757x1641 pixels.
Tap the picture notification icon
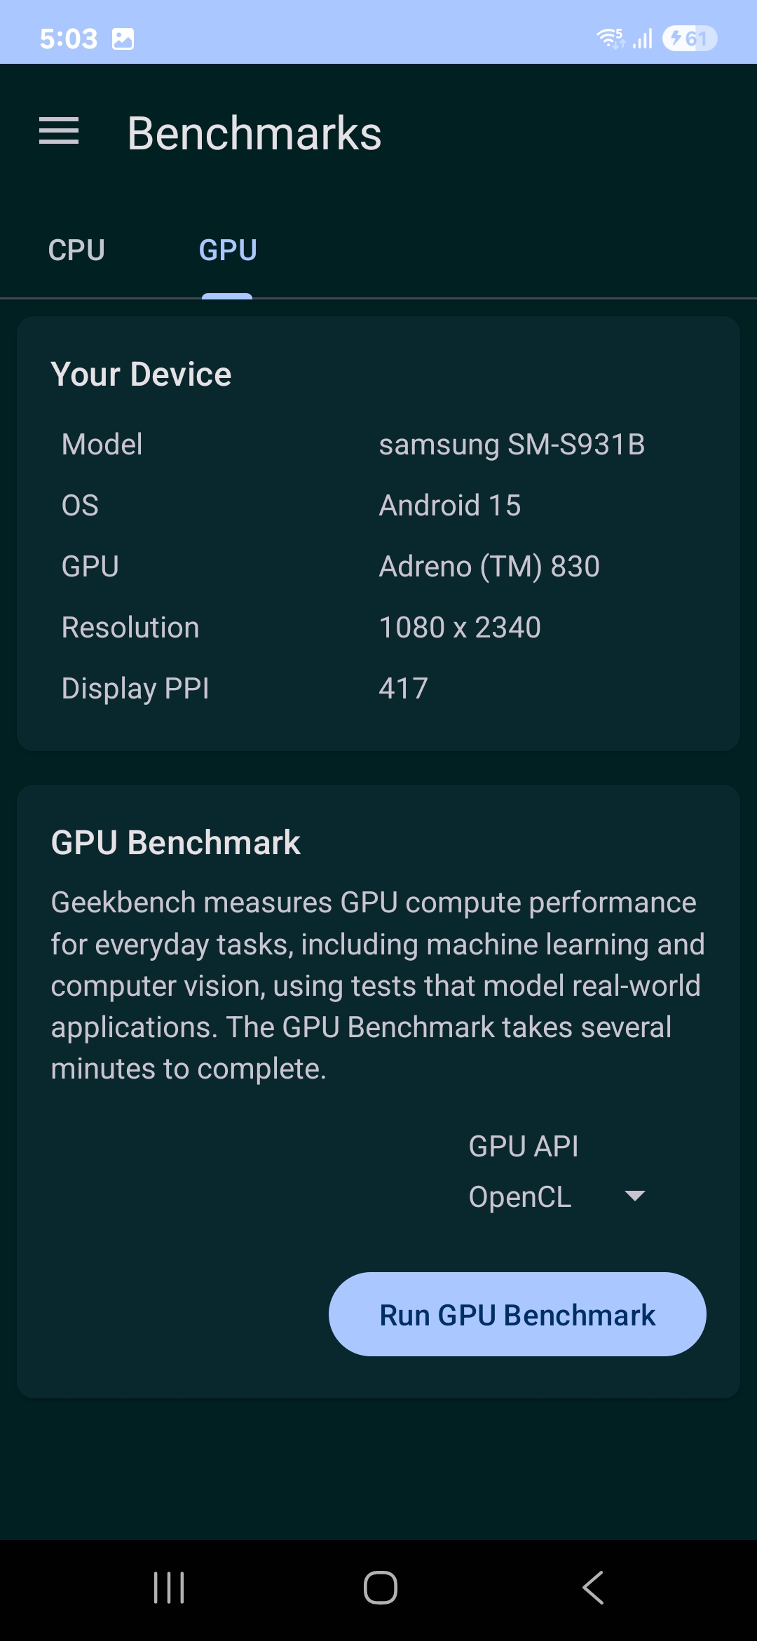123,39
